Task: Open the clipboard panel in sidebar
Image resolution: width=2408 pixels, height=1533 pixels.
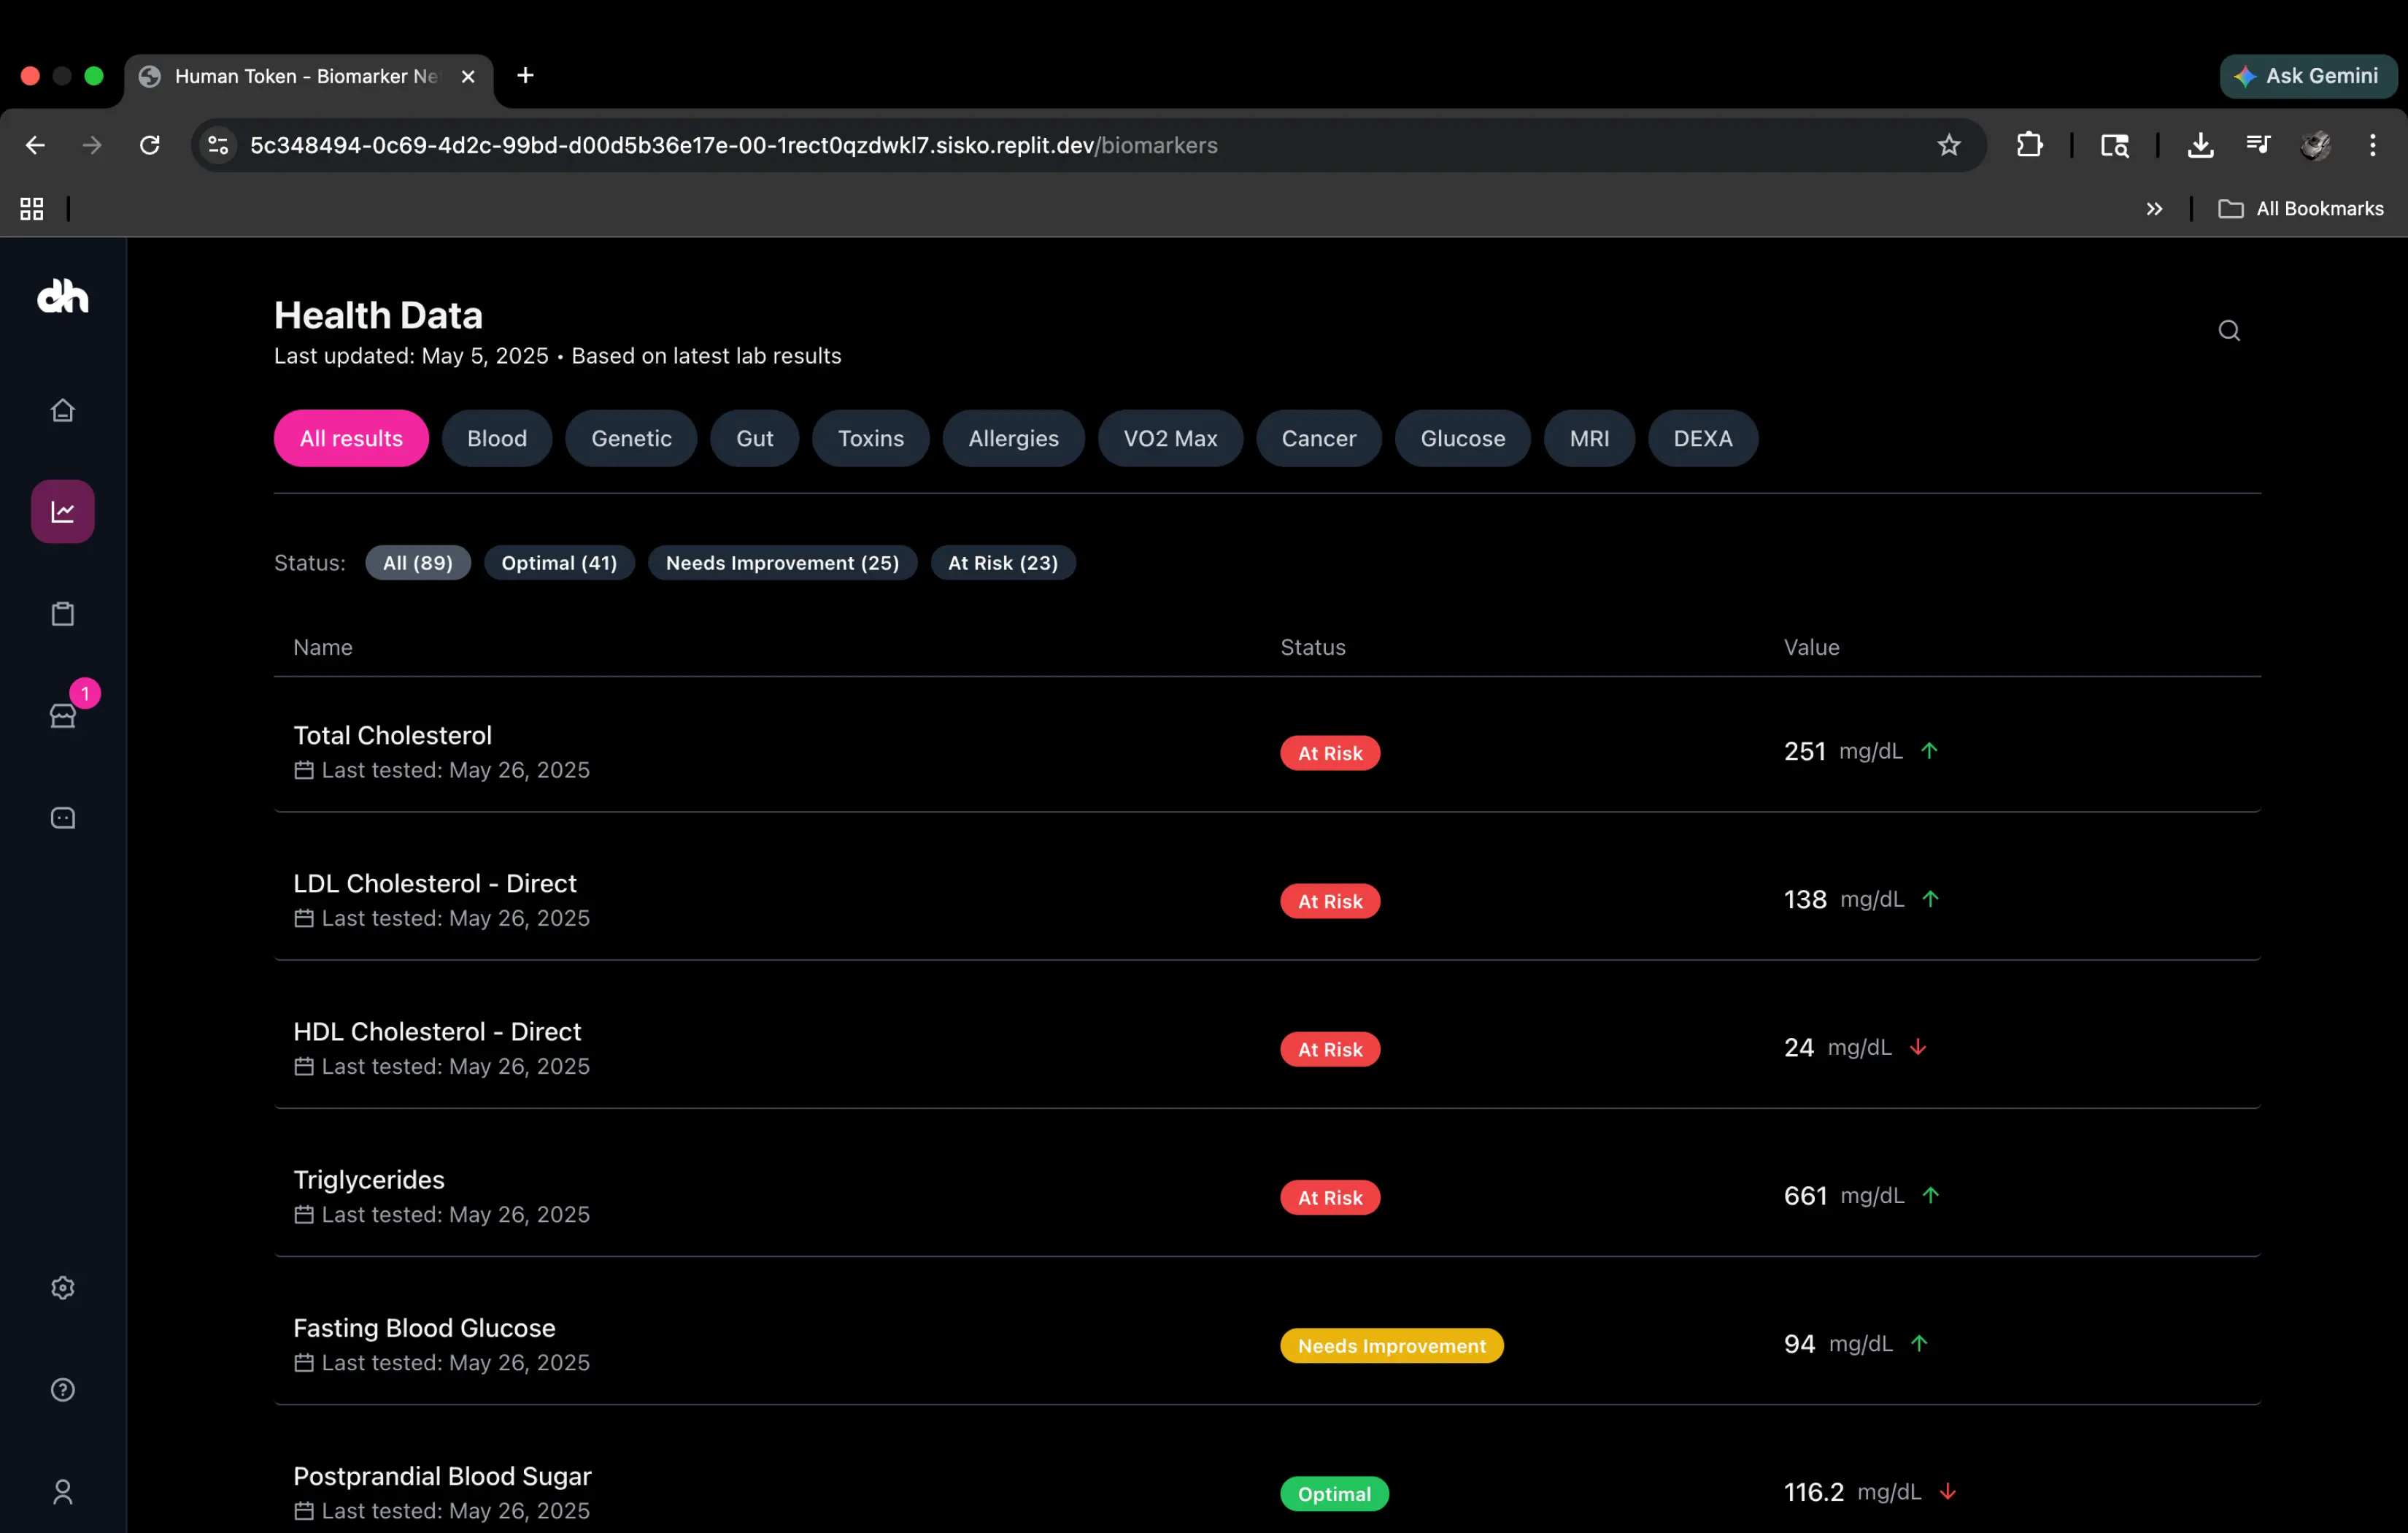Action: [x=62, y=613]
